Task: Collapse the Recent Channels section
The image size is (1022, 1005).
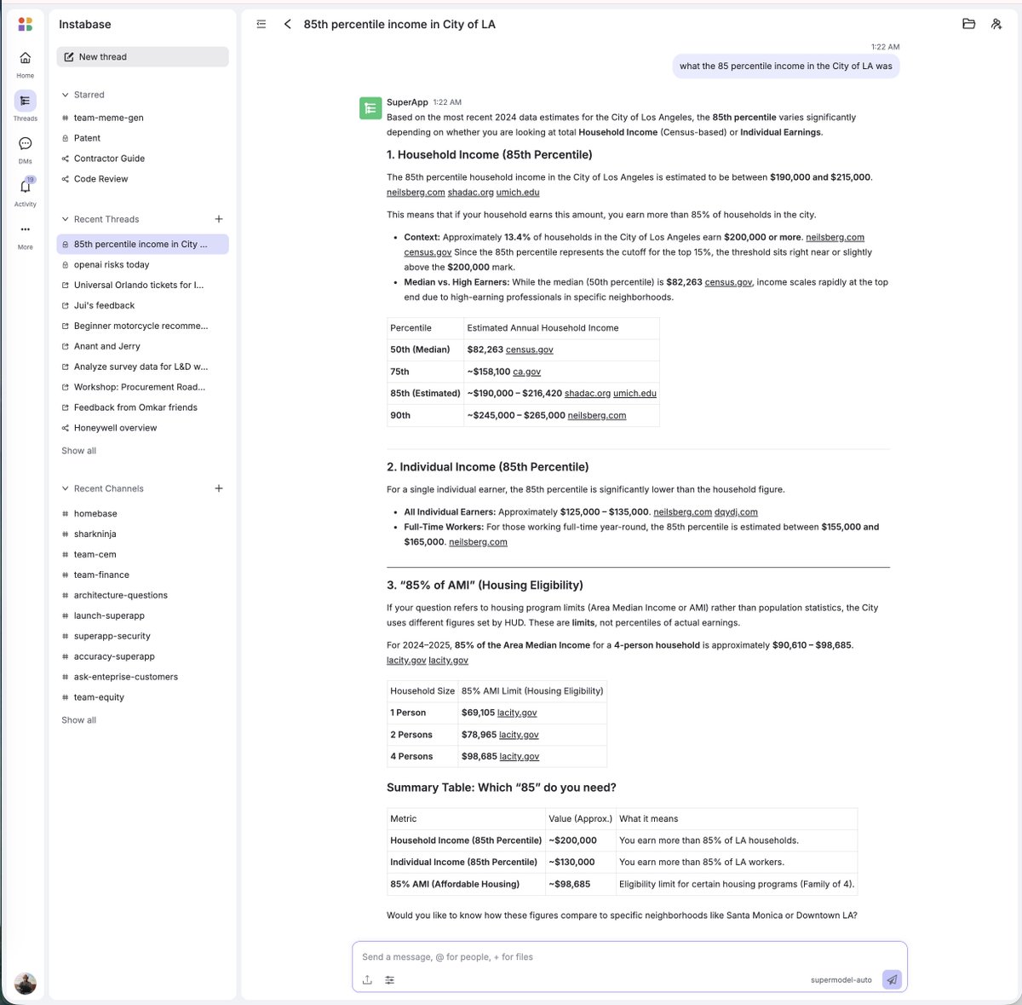Action: pyautogui.click(x=66, y=488)
